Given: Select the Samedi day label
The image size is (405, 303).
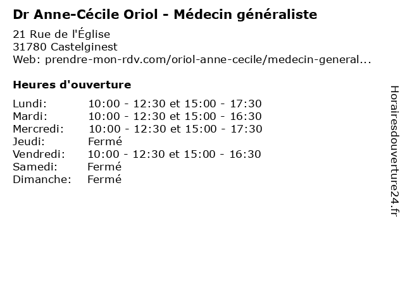Looking at the screenshot, I should [x=35, y=167].
